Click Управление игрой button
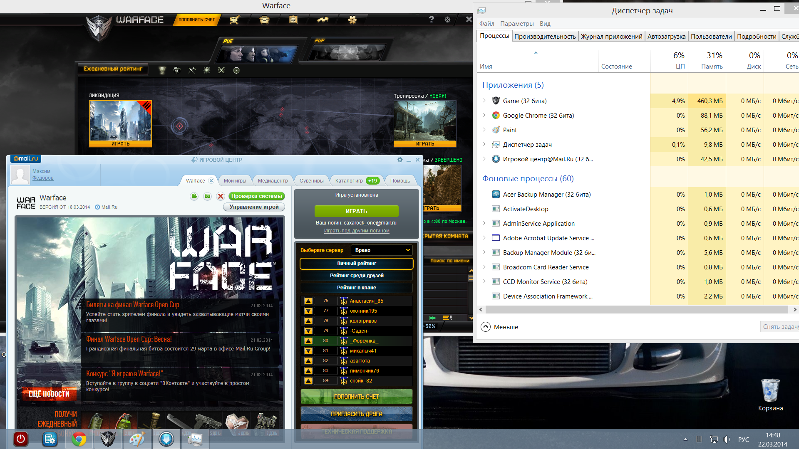799x449 pixels. pos(254,207)
